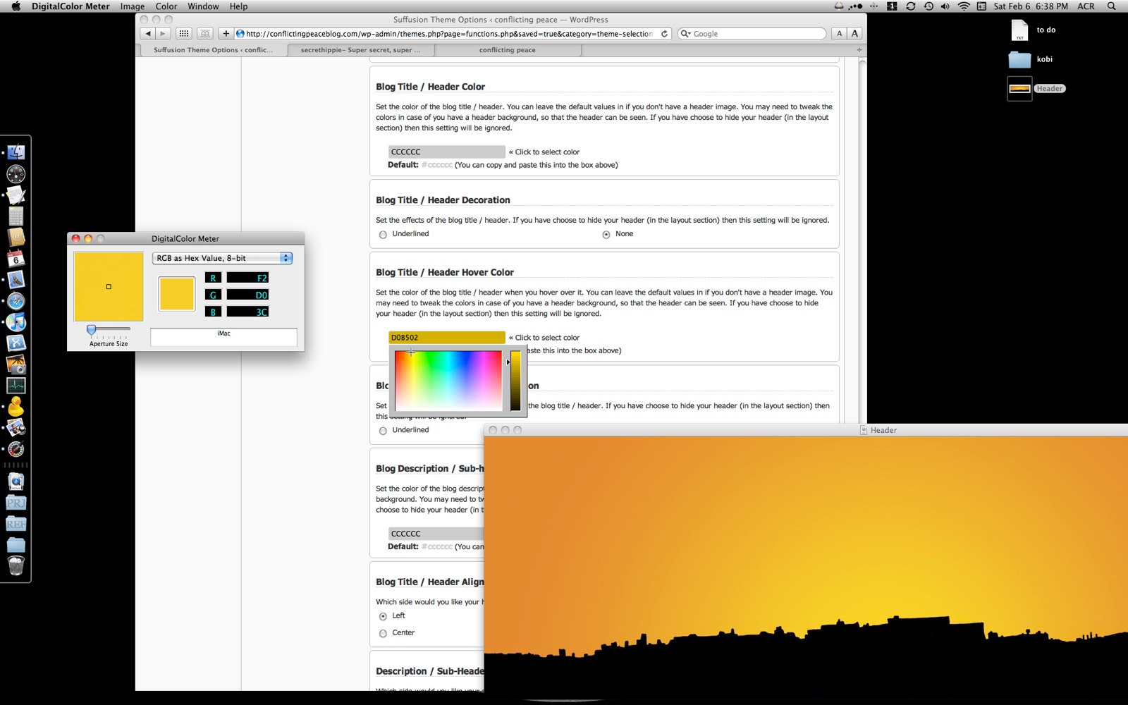Open Calculator in the dock
The width and height of the screenshot is (1128, 705).
16,216
